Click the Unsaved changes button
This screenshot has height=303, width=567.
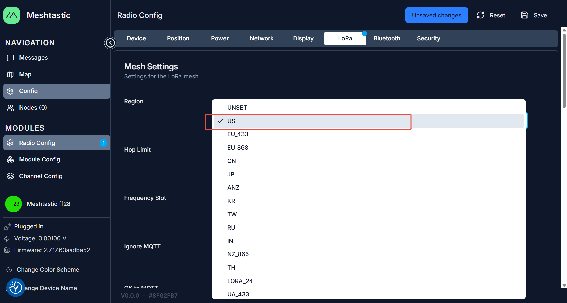click(436, 15)
